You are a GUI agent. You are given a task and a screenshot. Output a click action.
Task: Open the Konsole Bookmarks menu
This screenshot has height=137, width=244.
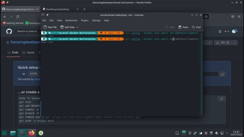point(71,21)
